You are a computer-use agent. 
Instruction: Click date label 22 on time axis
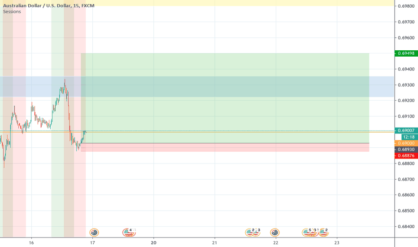(x=276, y=243)
